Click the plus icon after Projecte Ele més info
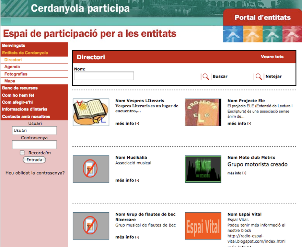302x247 pixels. click(249, 123)
